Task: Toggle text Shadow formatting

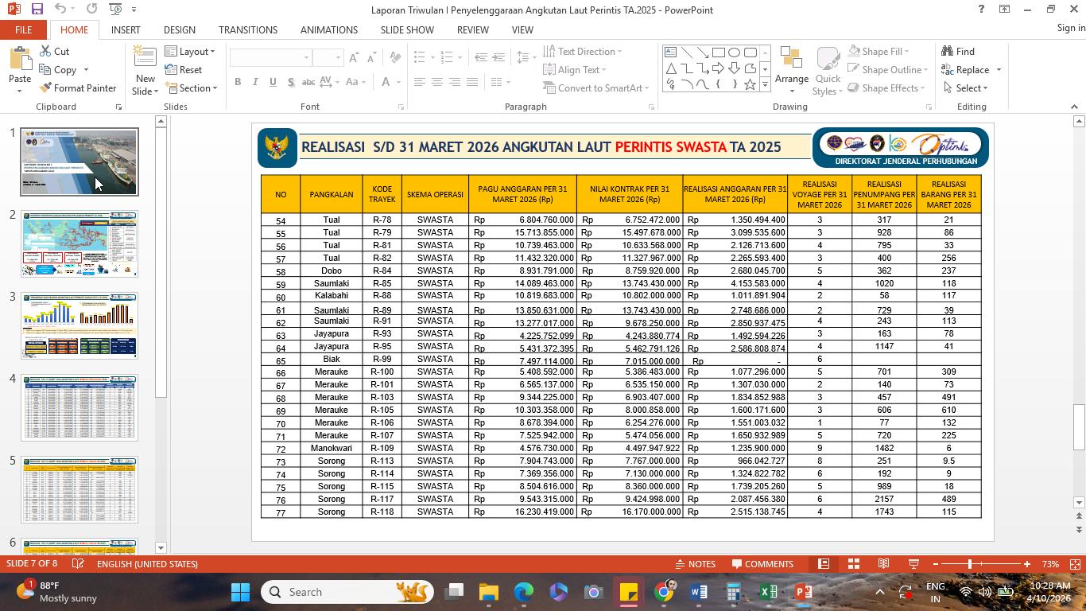Action: click(290, 82)
